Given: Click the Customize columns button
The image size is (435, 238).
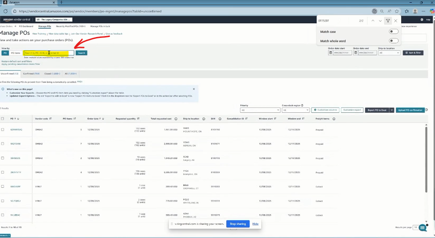Looking at the screenshot, I should point(325,110).
